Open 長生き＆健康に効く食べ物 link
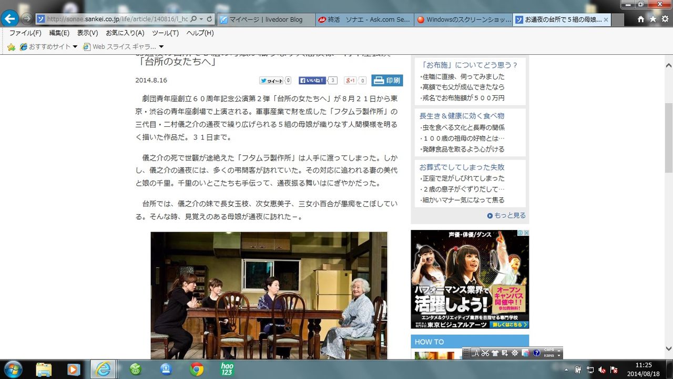The height and width of the screenshot is (379, 673). (x=462, y=116)
